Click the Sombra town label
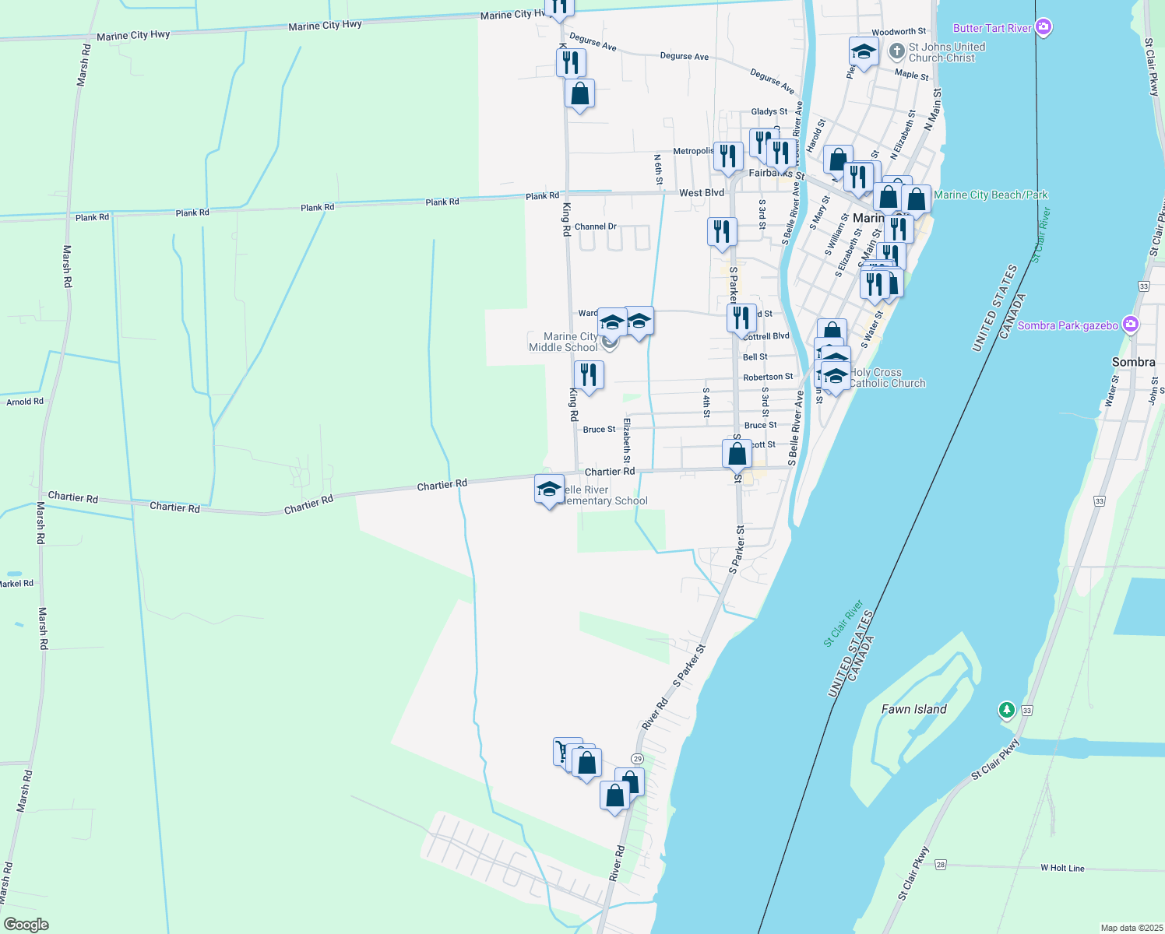The width and height of the screenshot is (1165, 934). tap(1133, 362)
